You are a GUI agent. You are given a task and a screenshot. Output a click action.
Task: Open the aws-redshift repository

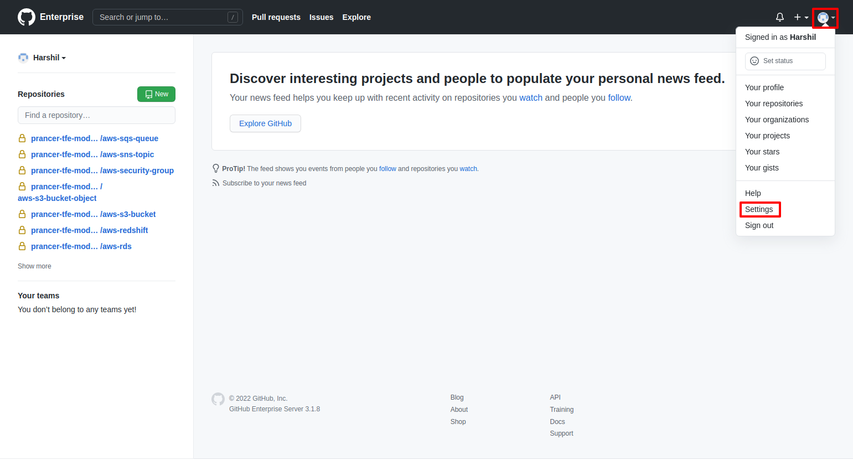click(x=90, y=230)
